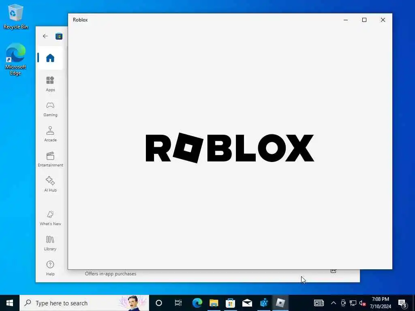
Task: Click the Roblox taskbar icon
Action: tap(280, 303)
